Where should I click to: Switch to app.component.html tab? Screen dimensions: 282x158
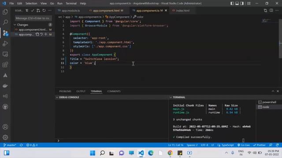coord(106,11)
